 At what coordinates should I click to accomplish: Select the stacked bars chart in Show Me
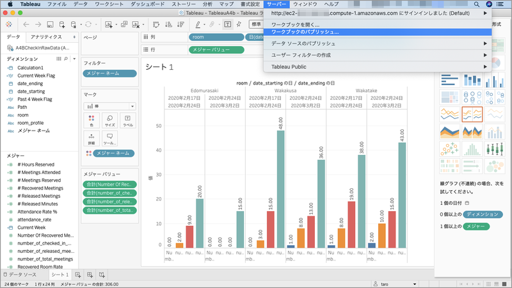[472, 80]
